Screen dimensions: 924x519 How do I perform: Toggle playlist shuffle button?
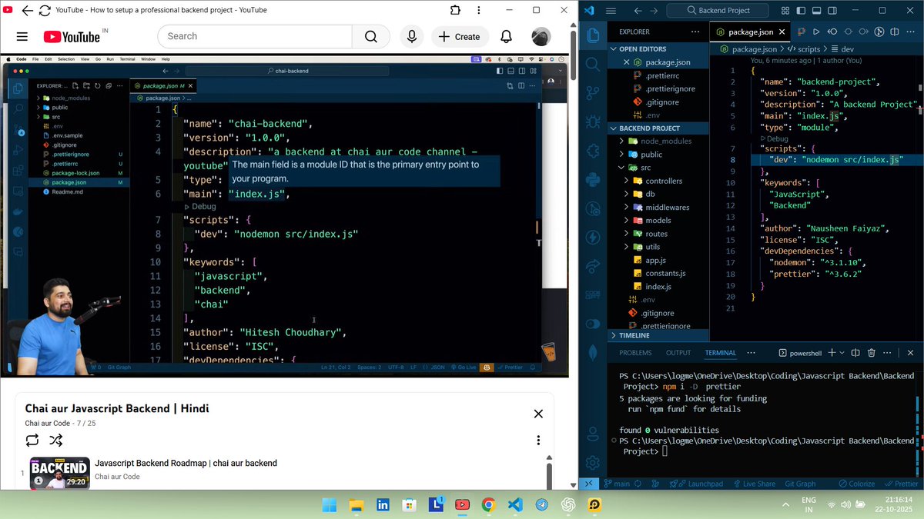[x=56, y=441]
